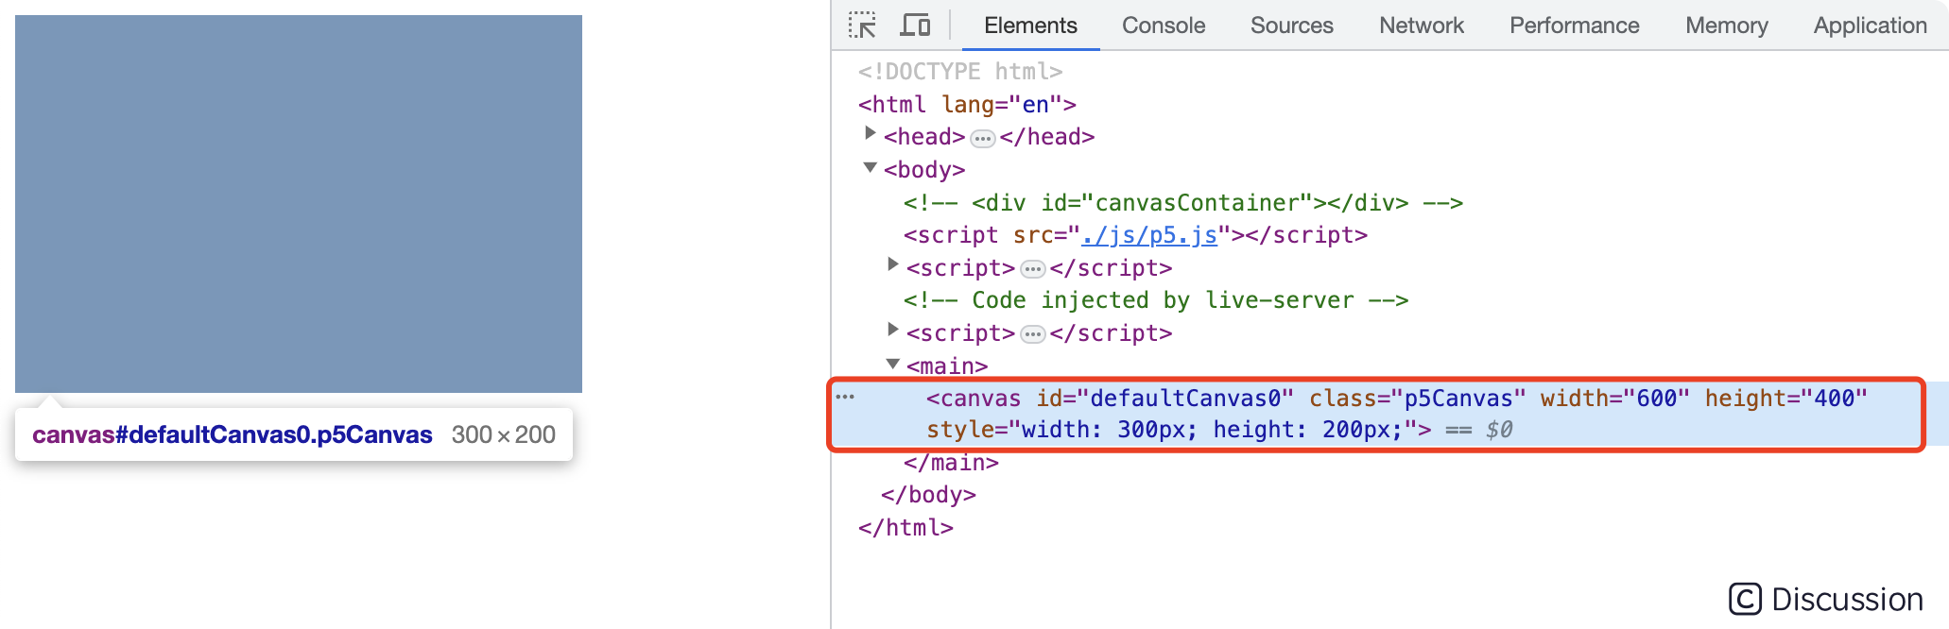1949x629 pixels.
Task: Switch to the Elements tab
Action: pos(1030,25)
